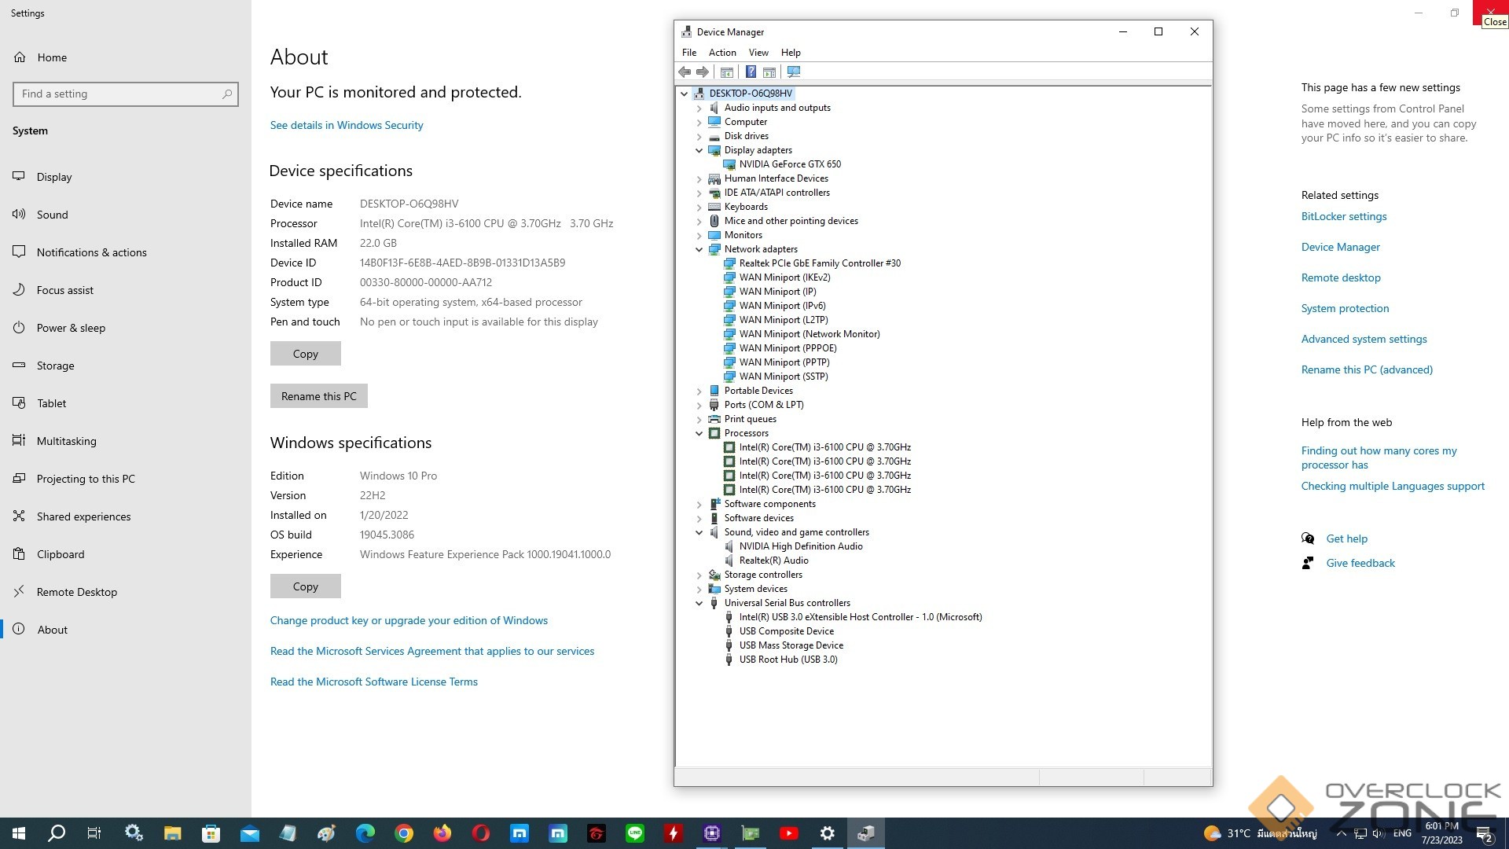Open Advanced system settings link
The width and height of the screenshot is (1509, 849).
coord(1364,339)
